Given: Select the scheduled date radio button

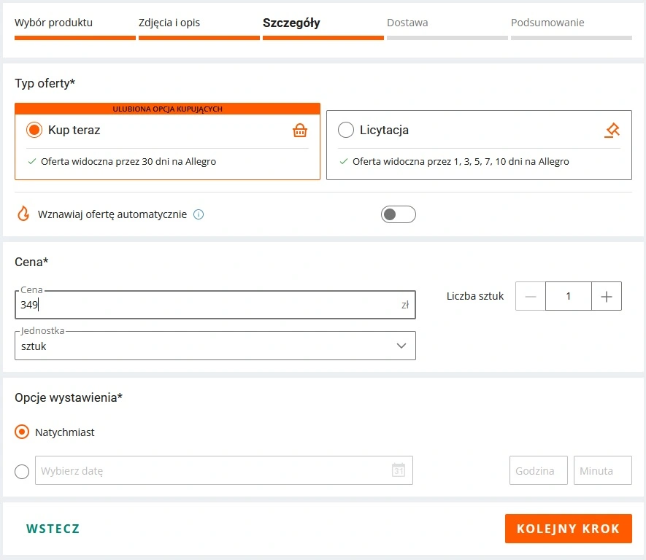Looking at the screenshot, I should tap(22, 471).
